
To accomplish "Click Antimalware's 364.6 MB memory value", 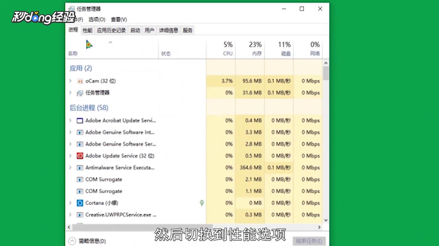I will point(250,167).
